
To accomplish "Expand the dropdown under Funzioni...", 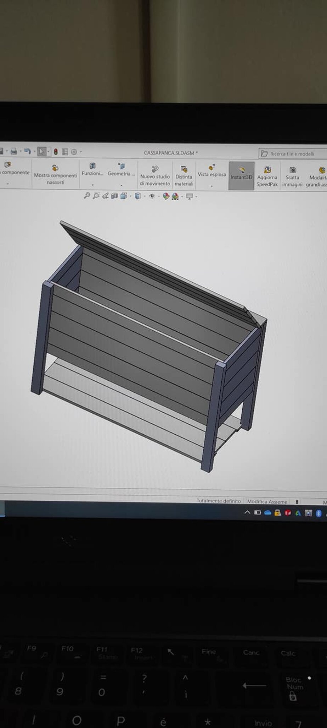I will 92,185.
